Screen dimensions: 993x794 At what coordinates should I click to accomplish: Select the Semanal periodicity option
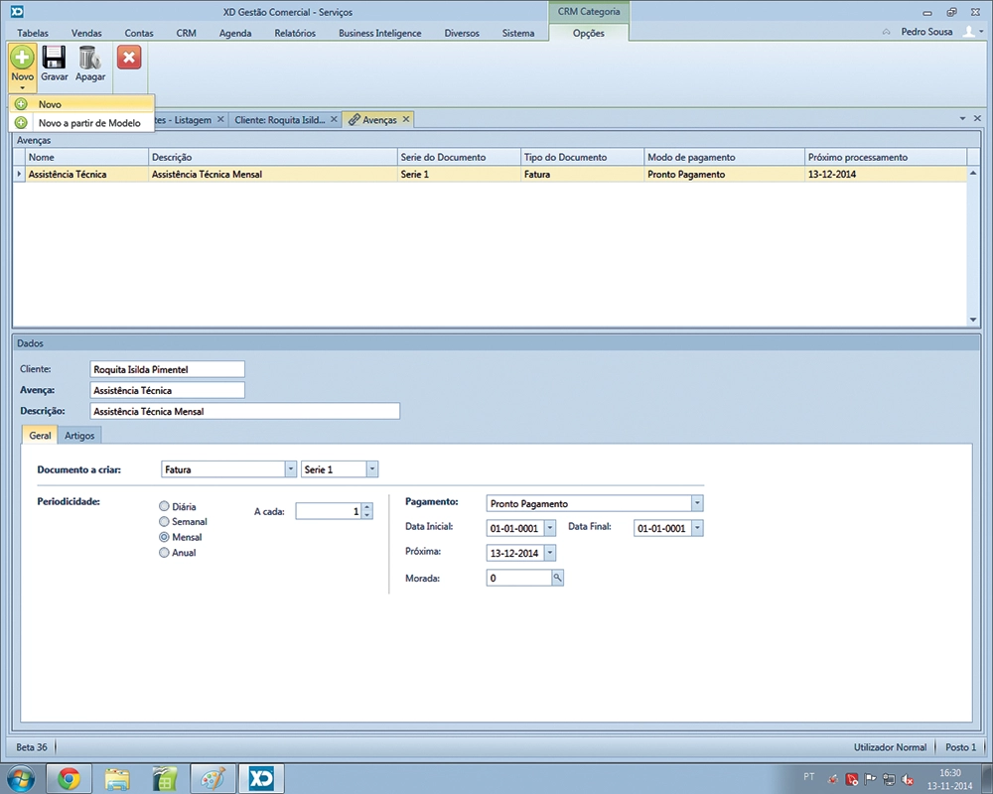tap(165, 521)
